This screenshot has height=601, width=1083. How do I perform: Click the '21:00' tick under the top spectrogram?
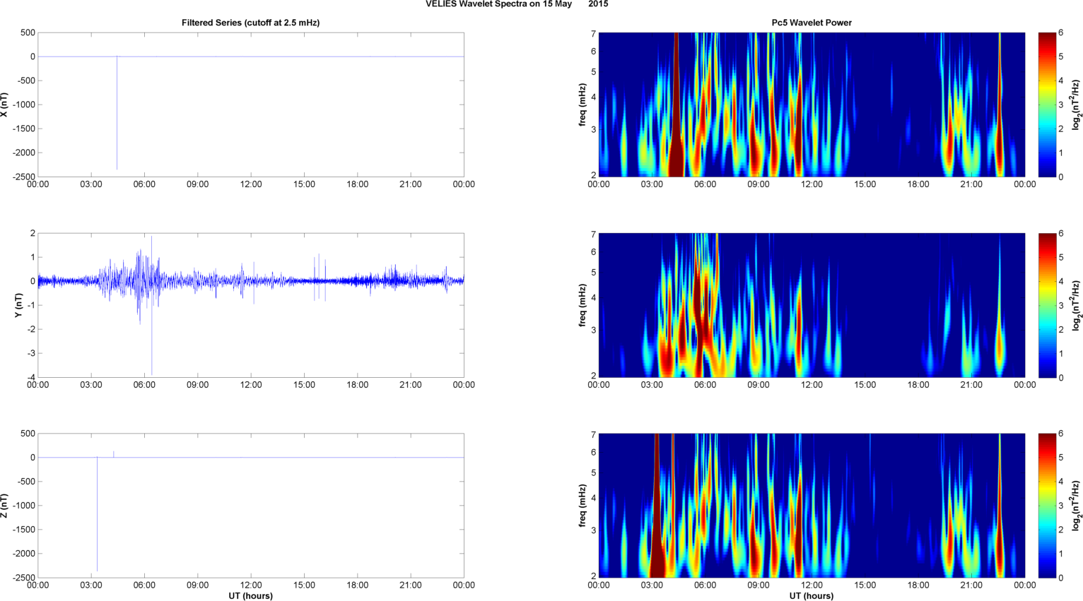pos(971,184)
